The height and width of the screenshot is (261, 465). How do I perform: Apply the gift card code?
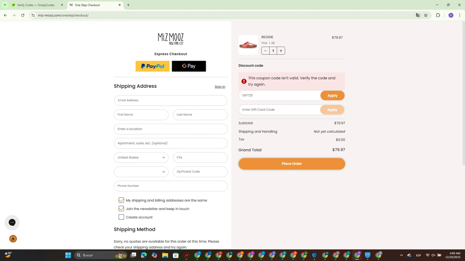click(x=332, y=110)
